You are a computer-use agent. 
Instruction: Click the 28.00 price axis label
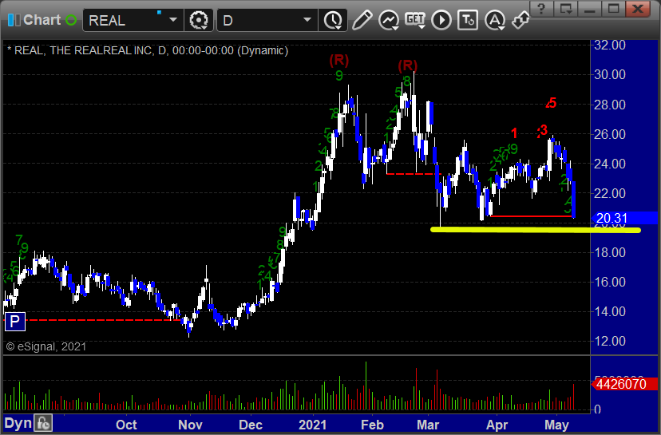(610, 105)
